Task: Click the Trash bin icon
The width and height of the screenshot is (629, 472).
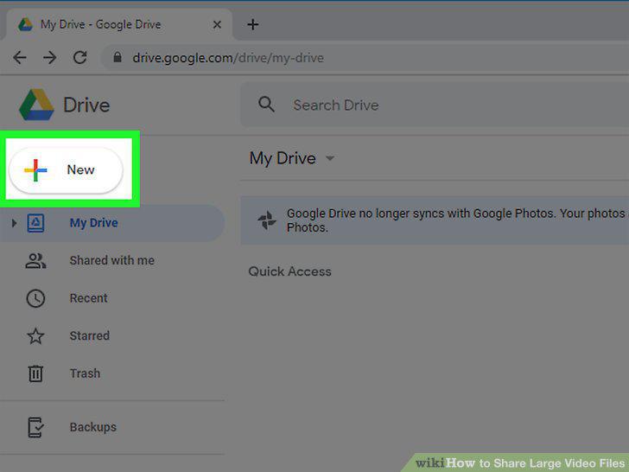Action: tap(35, 373)
